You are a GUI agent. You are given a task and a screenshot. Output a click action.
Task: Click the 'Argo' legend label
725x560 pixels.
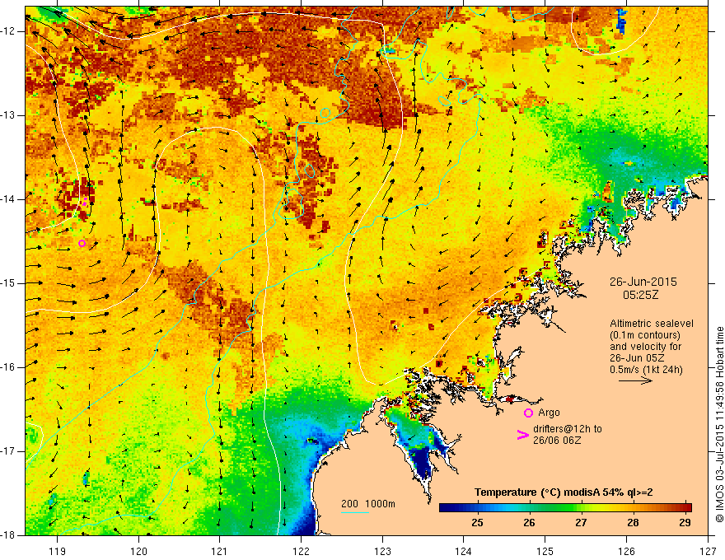click(x=549, y=413)
